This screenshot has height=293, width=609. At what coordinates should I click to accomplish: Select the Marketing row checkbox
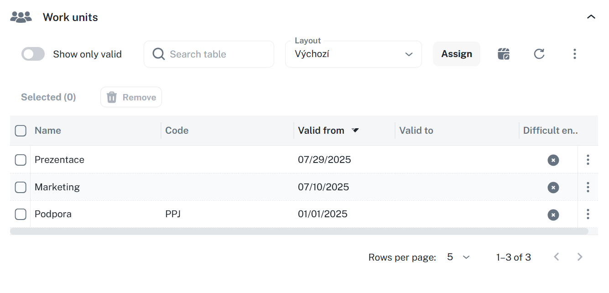(21, 187)
